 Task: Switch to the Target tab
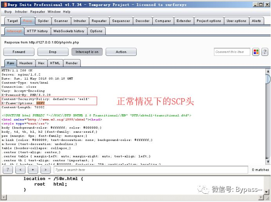(x=13, y=21)
